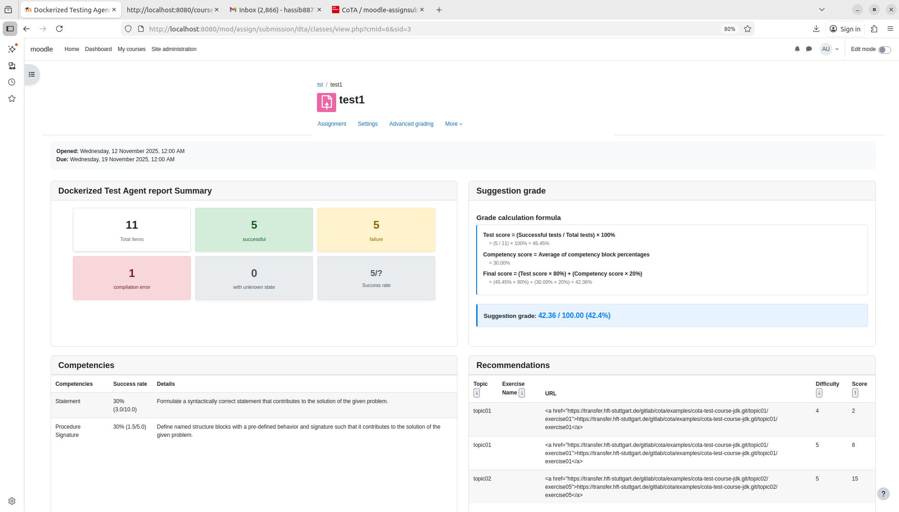Go to My courses
Viewport: 899px width, 512px height.
point(131,49)
